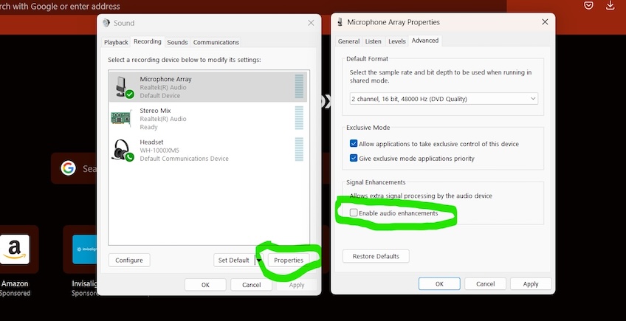
Task: Open the Advanced tab in Properties
Action: tap(424, 41)
